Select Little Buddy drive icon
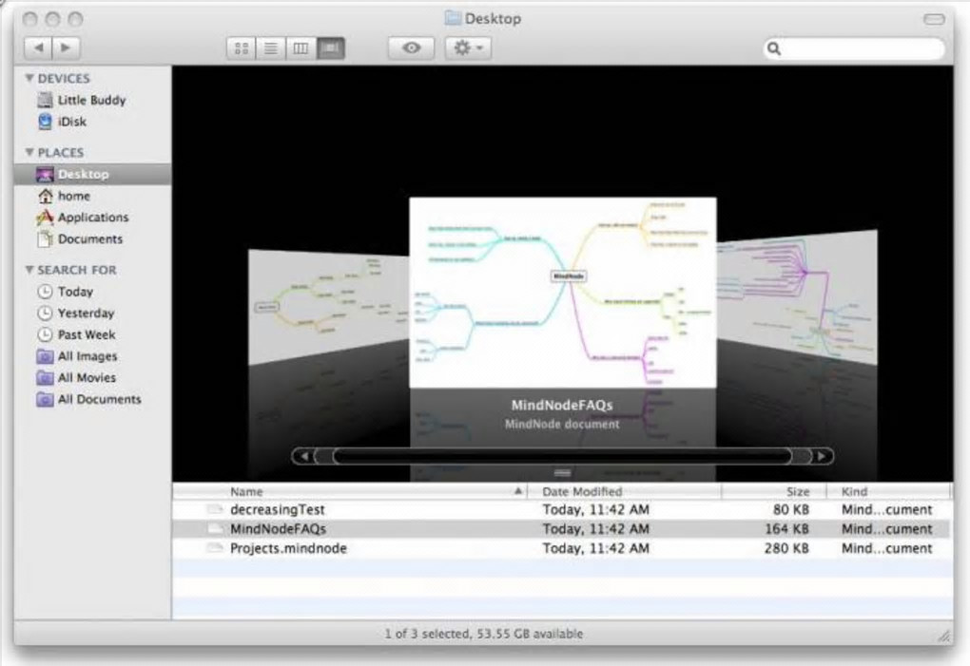The image size is (970, 666). coord(45,100)
